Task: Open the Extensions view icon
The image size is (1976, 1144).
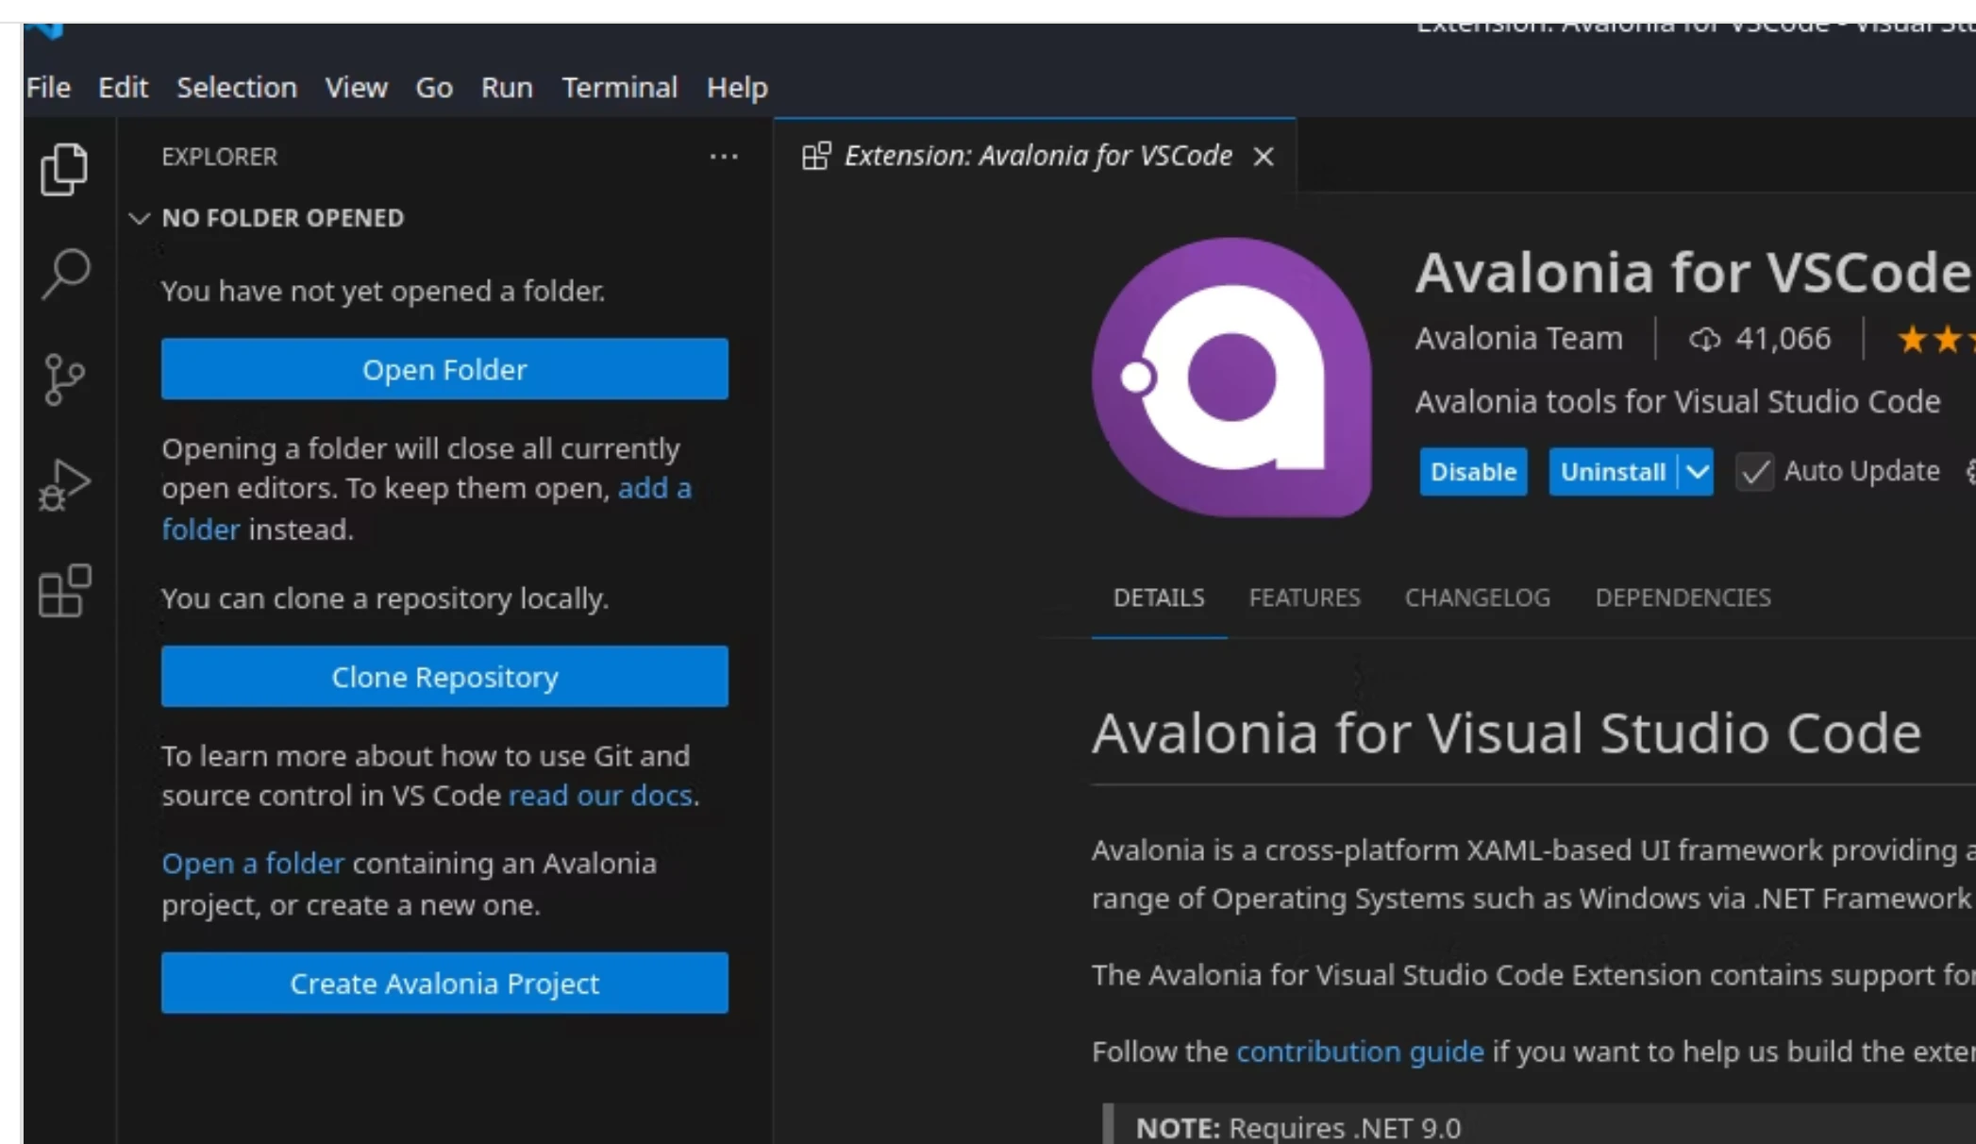Action: [x=64, y=591]
